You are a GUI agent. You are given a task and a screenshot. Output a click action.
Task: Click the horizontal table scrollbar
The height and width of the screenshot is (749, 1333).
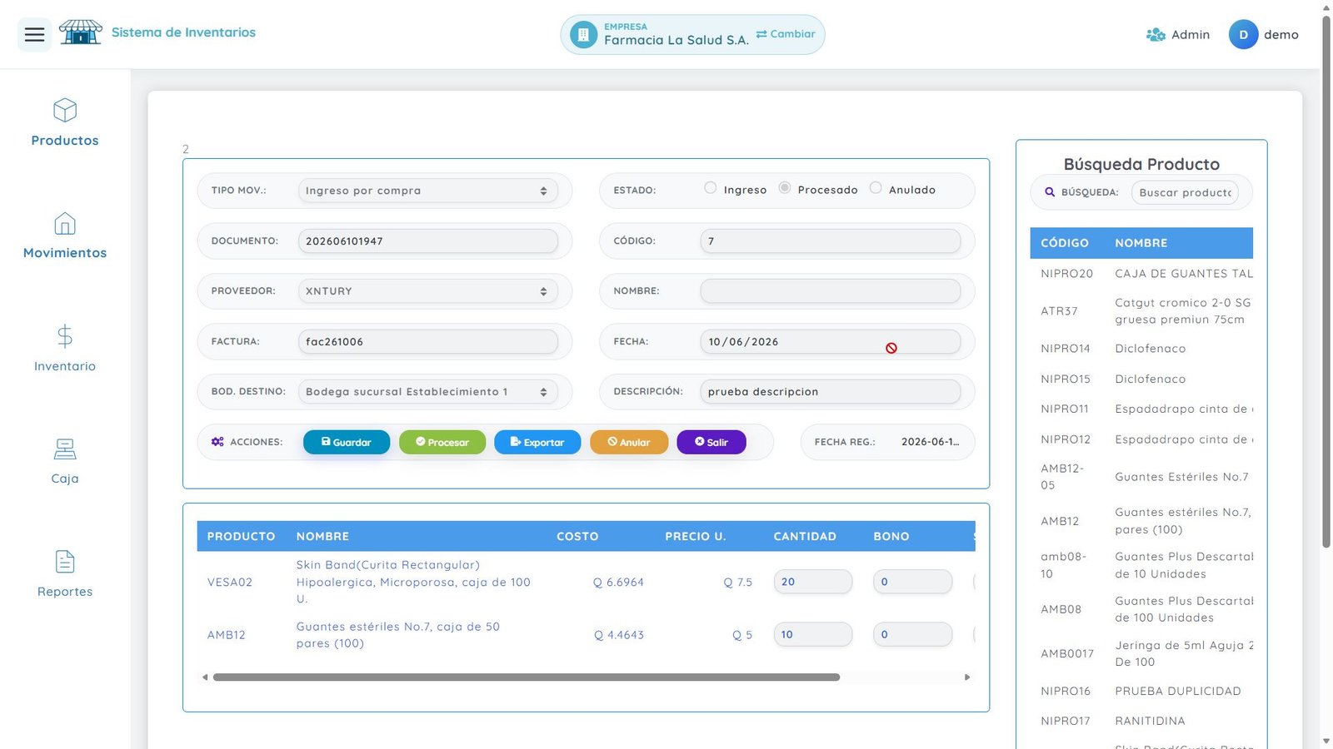[x=527, y=677]
